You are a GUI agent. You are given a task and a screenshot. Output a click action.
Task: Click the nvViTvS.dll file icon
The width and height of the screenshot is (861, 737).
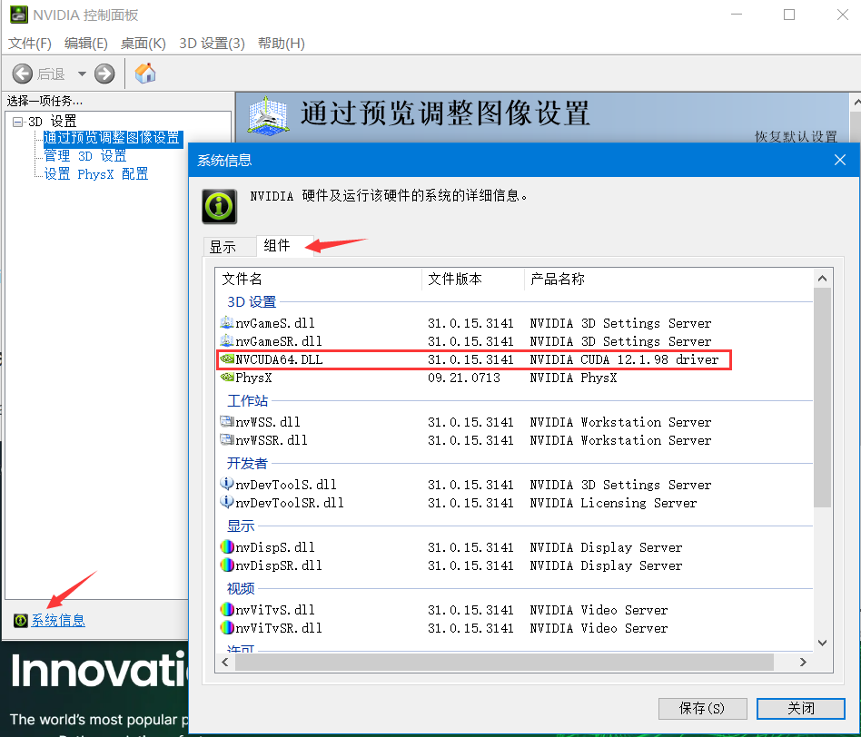(227, 610)
